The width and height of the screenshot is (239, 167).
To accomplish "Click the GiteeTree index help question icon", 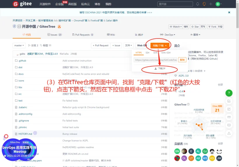I will (x=188, y=104).
